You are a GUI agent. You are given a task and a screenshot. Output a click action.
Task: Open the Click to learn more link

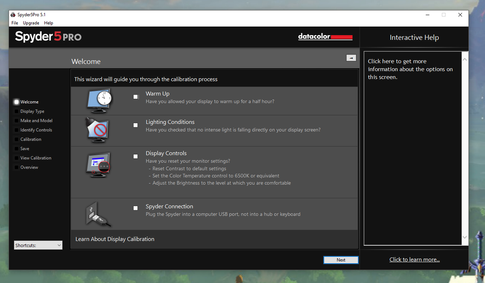[415, 260]
